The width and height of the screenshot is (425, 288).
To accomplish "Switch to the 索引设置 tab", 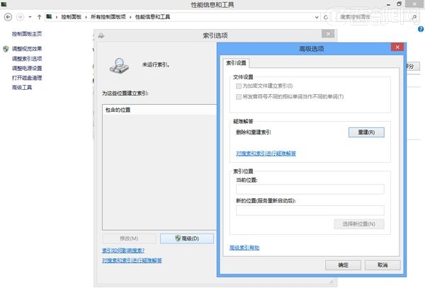I will tap(236, 62).
